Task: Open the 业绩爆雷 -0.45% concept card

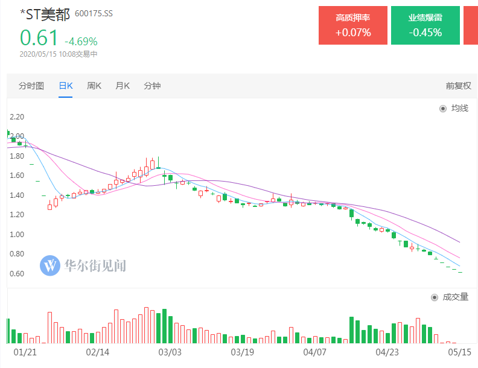Action: pyautogui.click(x=425, y=25)
